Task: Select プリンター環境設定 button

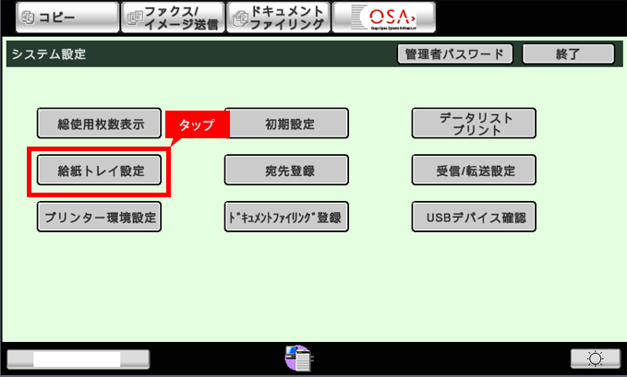Action: 100,218
